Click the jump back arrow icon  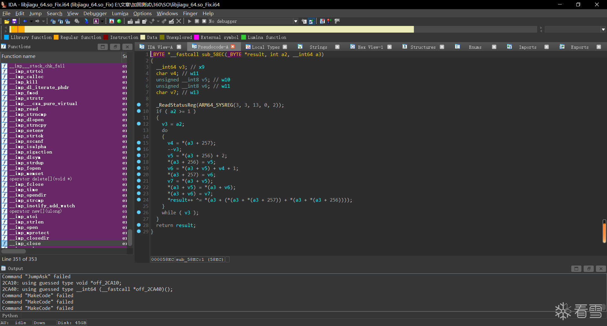25,21
